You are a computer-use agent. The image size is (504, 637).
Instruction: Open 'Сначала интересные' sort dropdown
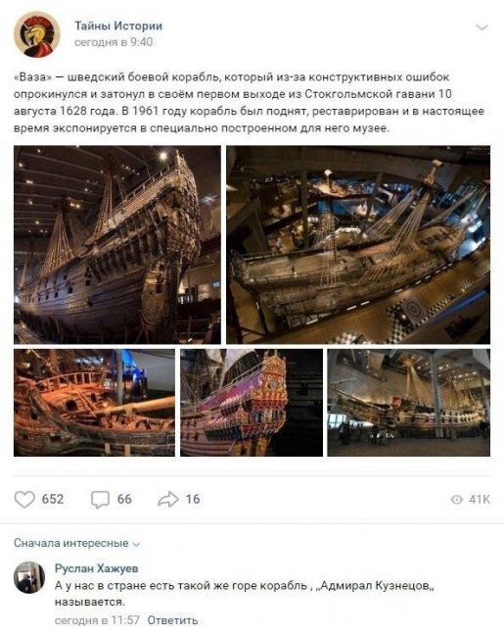tap(76, 543)
